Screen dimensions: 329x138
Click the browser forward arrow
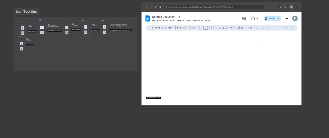click(151, 7)
